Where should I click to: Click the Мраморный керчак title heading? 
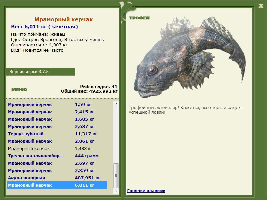(x=63, y=19)
